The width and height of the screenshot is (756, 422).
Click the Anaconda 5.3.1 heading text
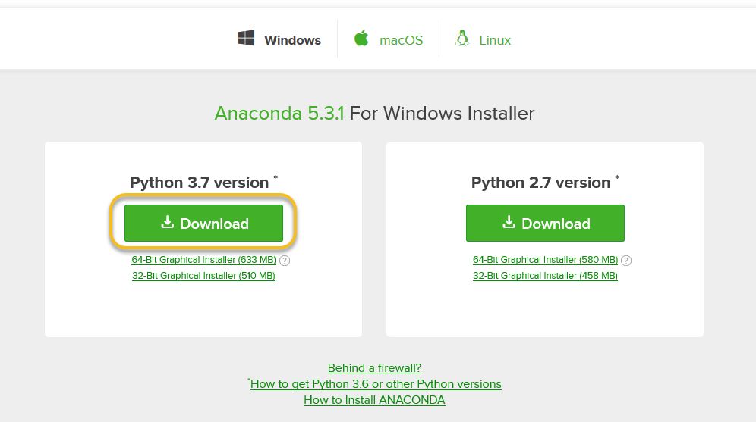tap(279, 114)
